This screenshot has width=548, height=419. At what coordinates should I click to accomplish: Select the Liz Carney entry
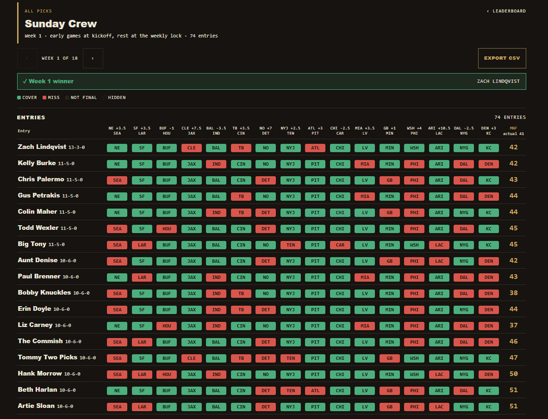point(35,325)
